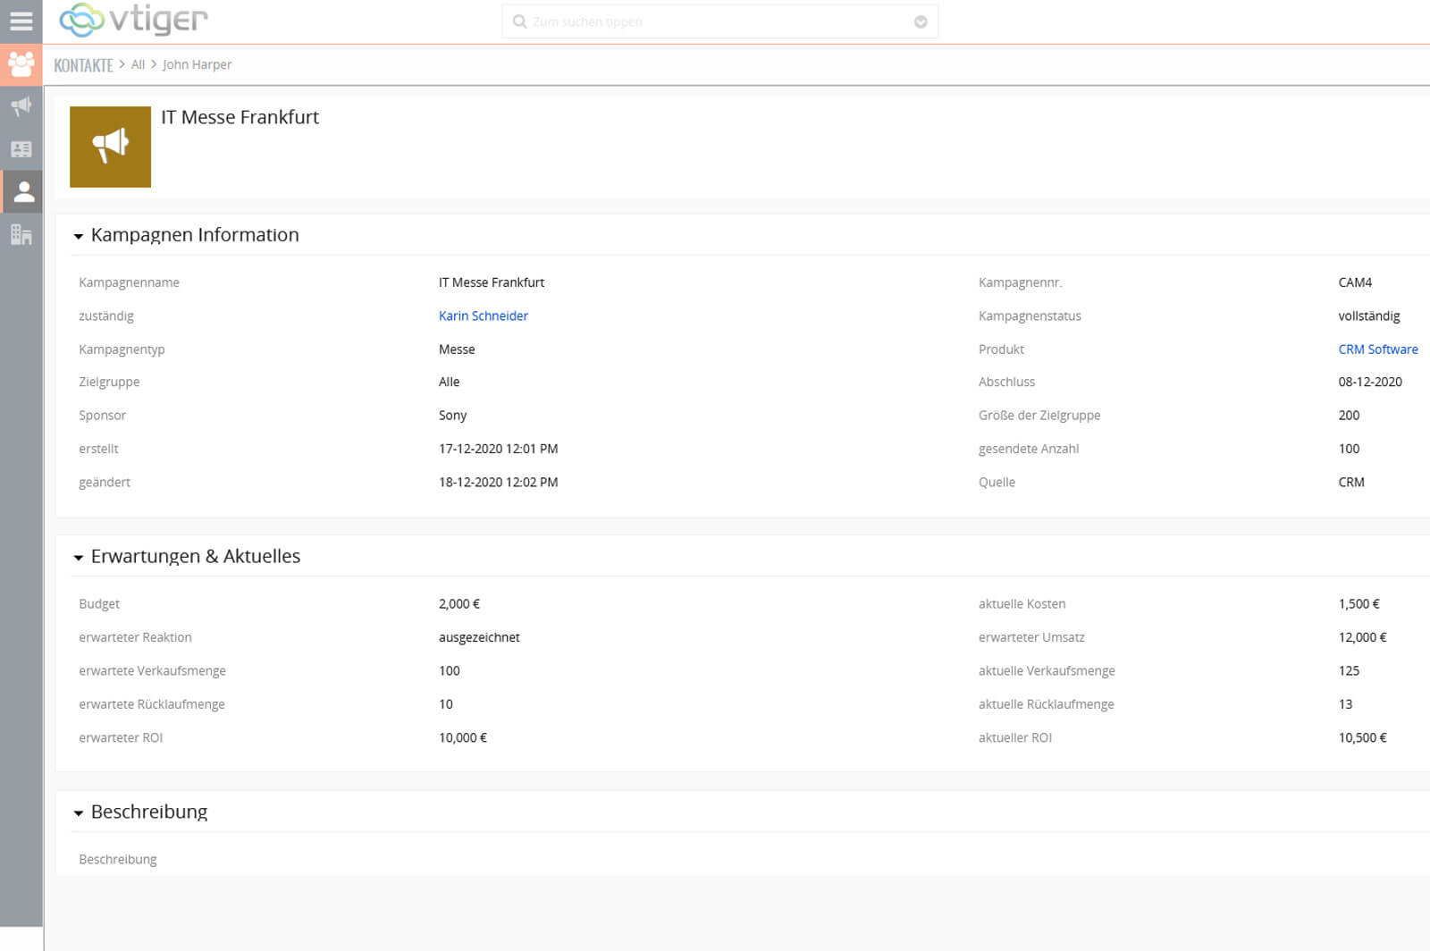Select Zielgruppe value Alle
The image size is (1430, 951).
(x=449, y=382)
